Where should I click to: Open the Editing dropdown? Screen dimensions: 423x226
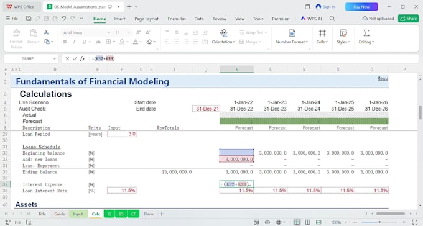tap(366, 37)
